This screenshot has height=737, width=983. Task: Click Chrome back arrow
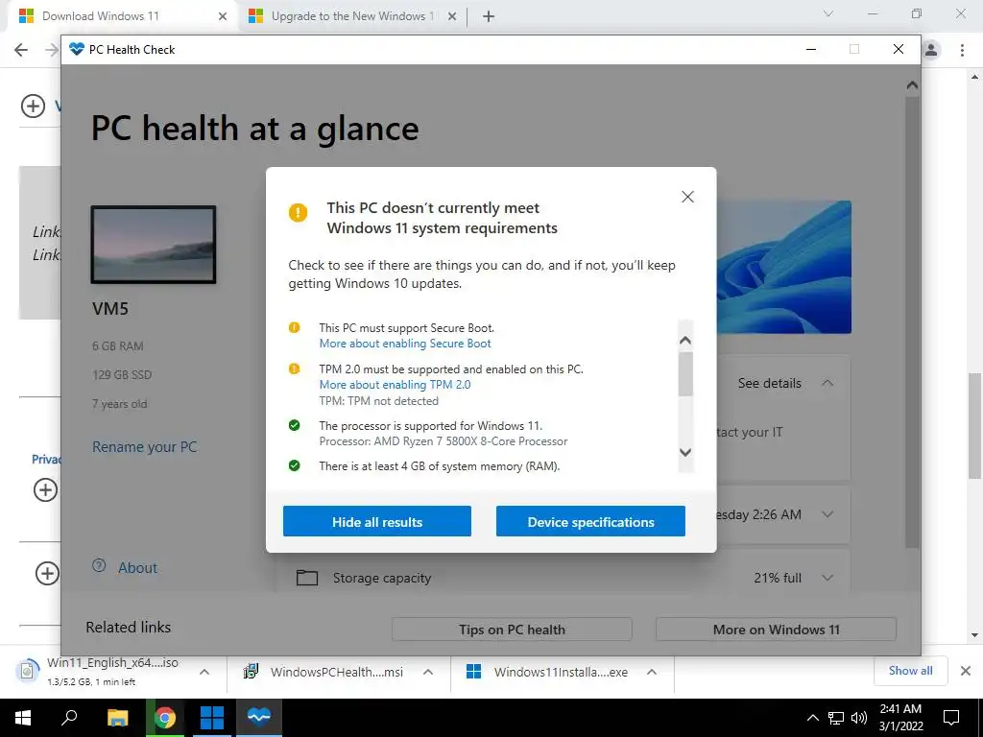[21, 50]
